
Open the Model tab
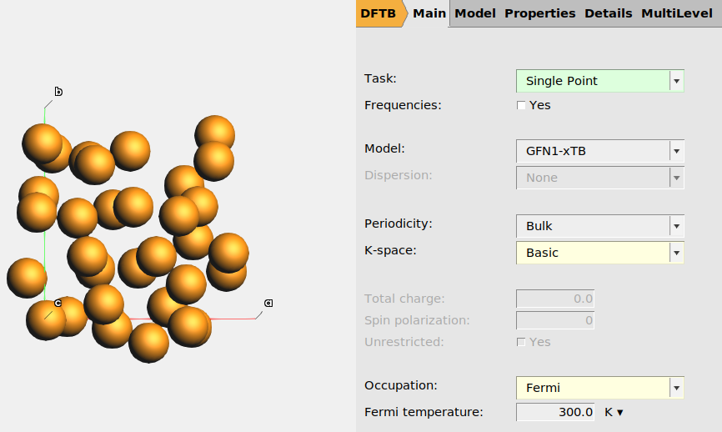click(x=475, y=13)
